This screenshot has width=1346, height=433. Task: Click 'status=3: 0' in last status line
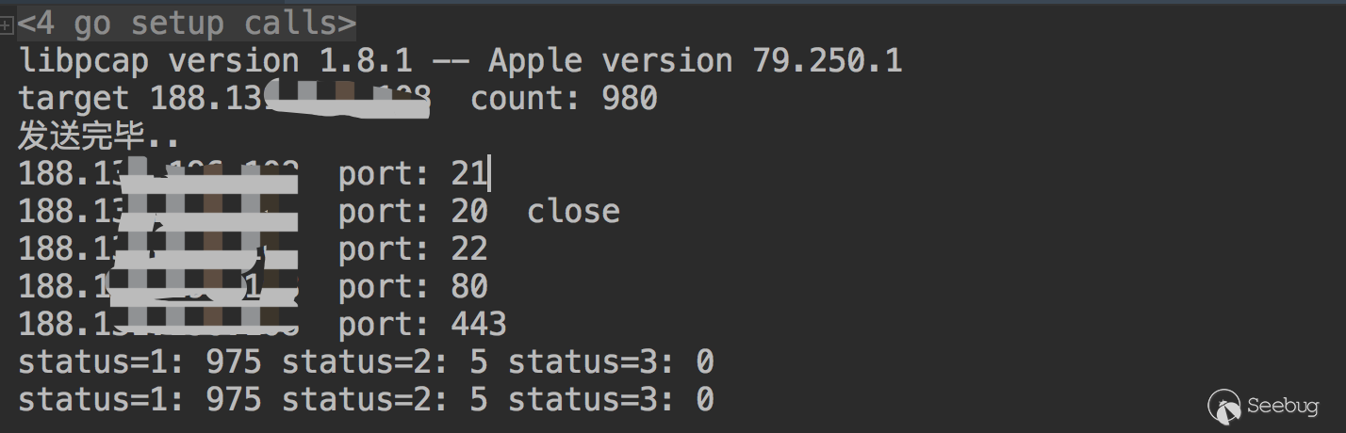(611, 400)
